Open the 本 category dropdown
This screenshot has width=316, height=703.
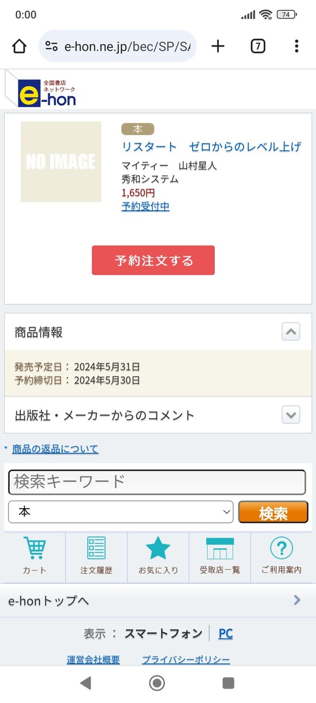tap(121, 511)
